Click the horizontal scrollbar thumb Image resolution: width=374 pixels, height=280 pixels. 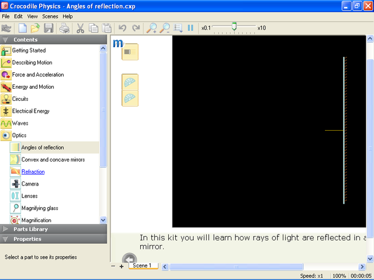236,267
